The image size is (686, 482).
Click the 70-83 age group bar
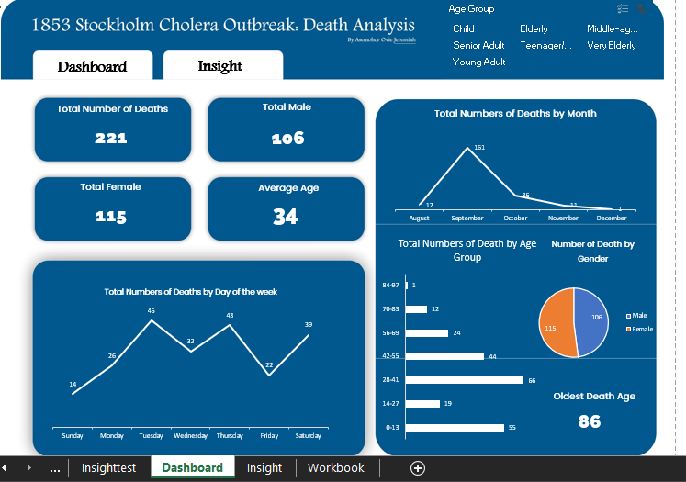tap(416, 308)
